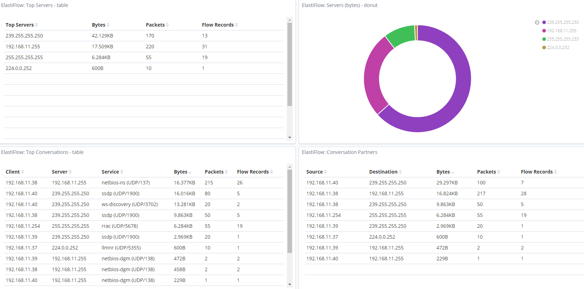The width and height of the screenshot is (584, 289).
Task: Click tan 224.0.0.252 legend color dot
Action: click(544, 48)
